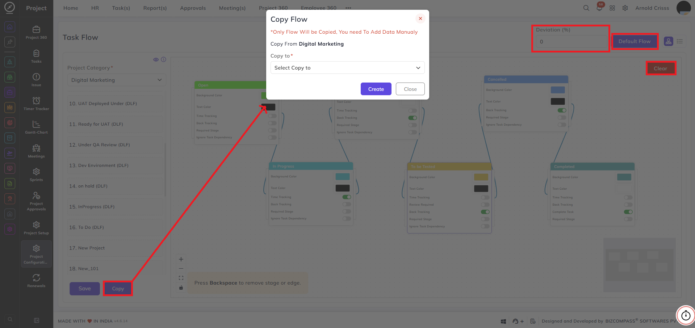Toggle Back Tracking in In Progress stage
This screenshot has height=328, width=695.
pyautogui.click(x=347, y=204)
